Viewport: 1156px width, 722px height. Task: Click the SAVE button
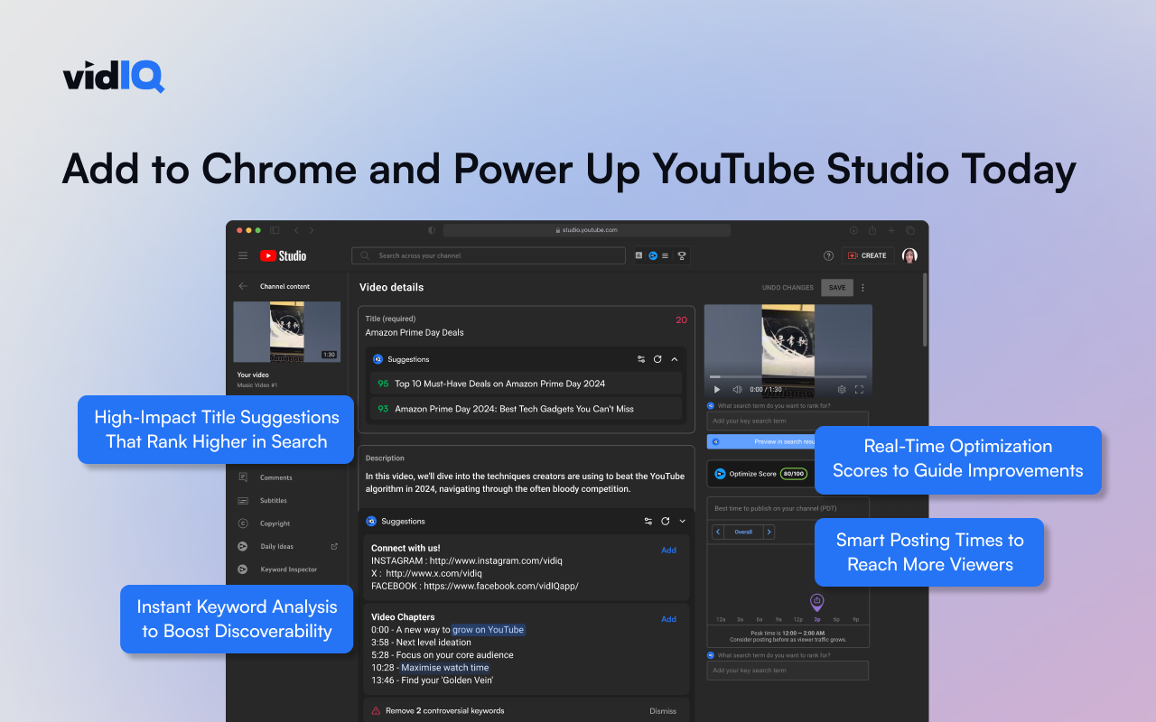click(837, 288)
